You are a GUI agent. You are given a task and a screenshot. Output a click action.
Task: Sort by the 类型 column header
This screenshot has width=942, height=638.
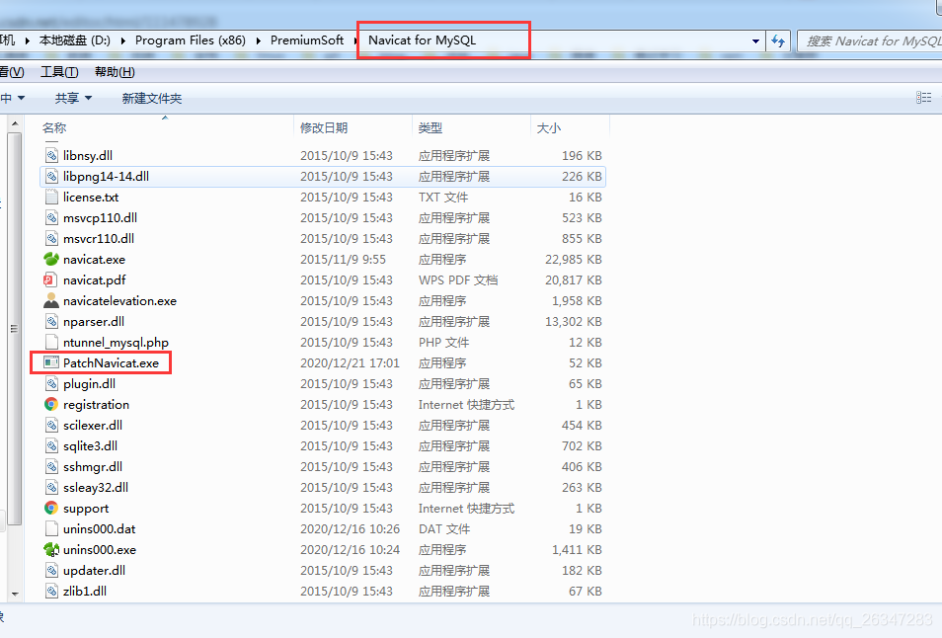(431, 128)
